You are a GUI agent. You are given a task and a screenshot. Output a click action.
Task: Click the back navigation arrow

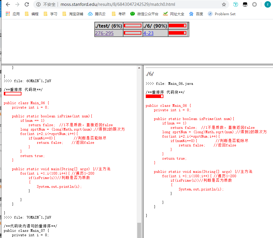[7, 5]
